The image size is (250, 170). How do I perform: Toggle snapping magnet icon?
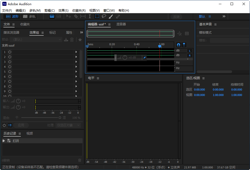[x=179, y=45]
